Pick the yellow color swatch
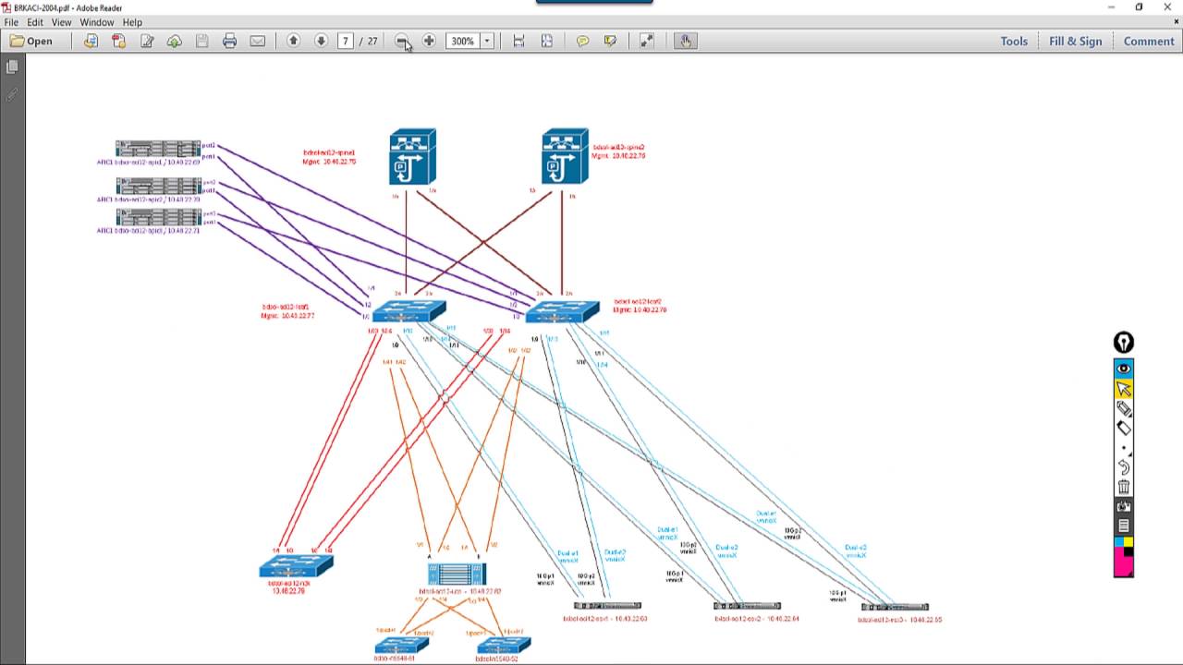 coord(1128,542)
